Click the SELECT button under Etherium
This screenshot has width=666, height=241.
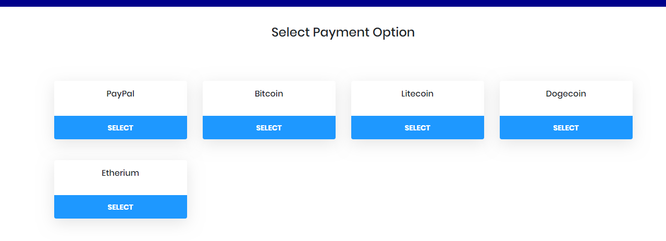coord(120,207)
